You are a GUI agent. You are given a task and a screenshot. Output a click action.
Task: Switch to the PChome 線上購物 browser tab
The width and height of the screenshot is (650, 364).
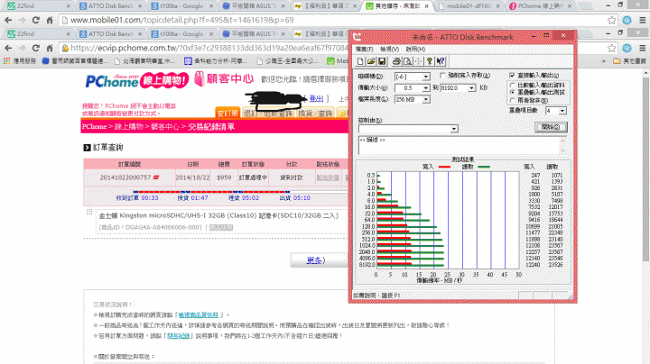[541, 5]
